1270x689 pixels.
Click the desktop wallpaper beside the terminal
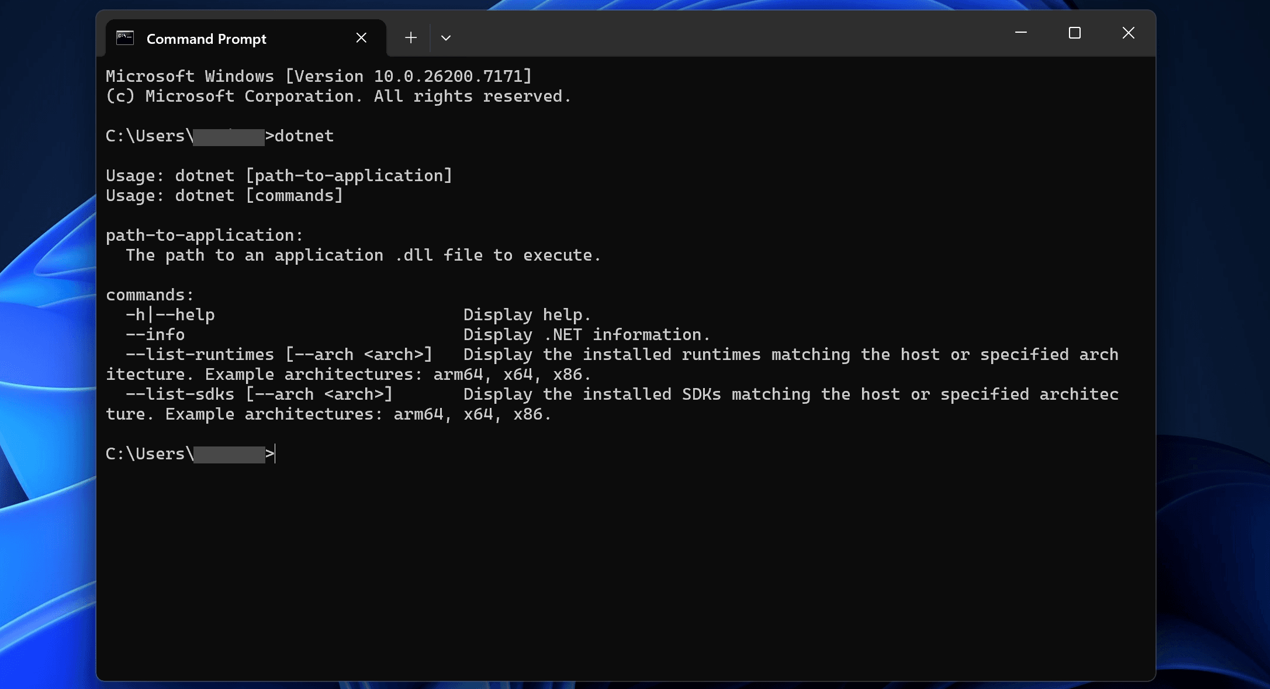click(x=47, y=351)
